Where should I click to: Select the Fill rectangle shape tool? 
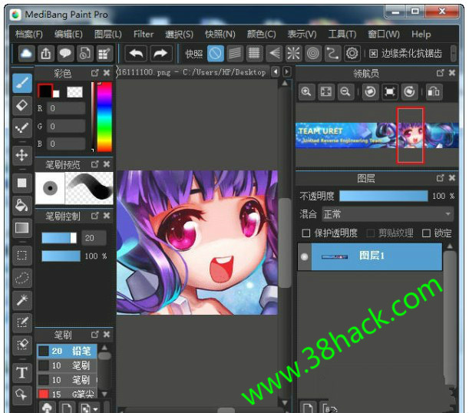[22, 183]
